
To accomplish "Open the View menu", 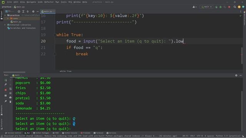I will coord(22,2).
